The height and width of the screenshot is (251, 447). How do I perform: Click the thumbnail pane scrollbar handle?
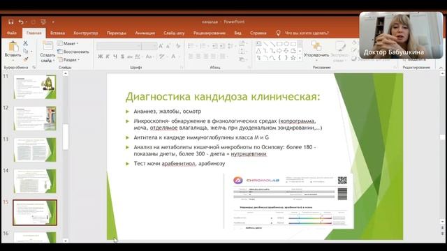[x=66, y=137]
